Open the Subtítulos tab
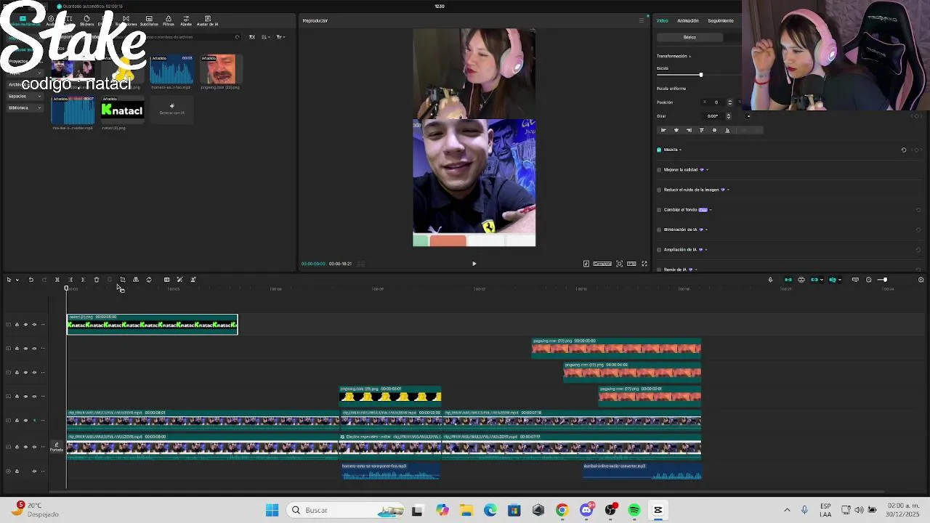 (149, 20)
